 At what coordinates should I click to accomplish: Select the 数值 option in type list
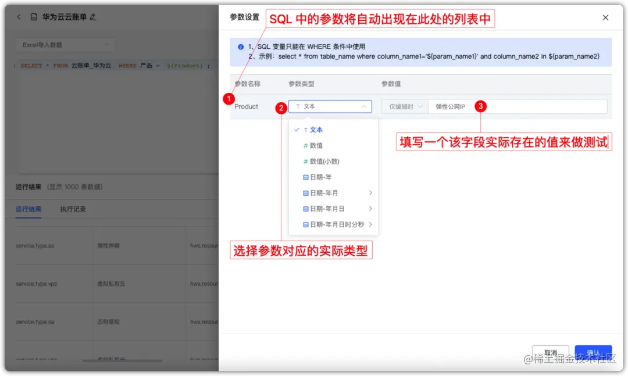click(333, 145)
